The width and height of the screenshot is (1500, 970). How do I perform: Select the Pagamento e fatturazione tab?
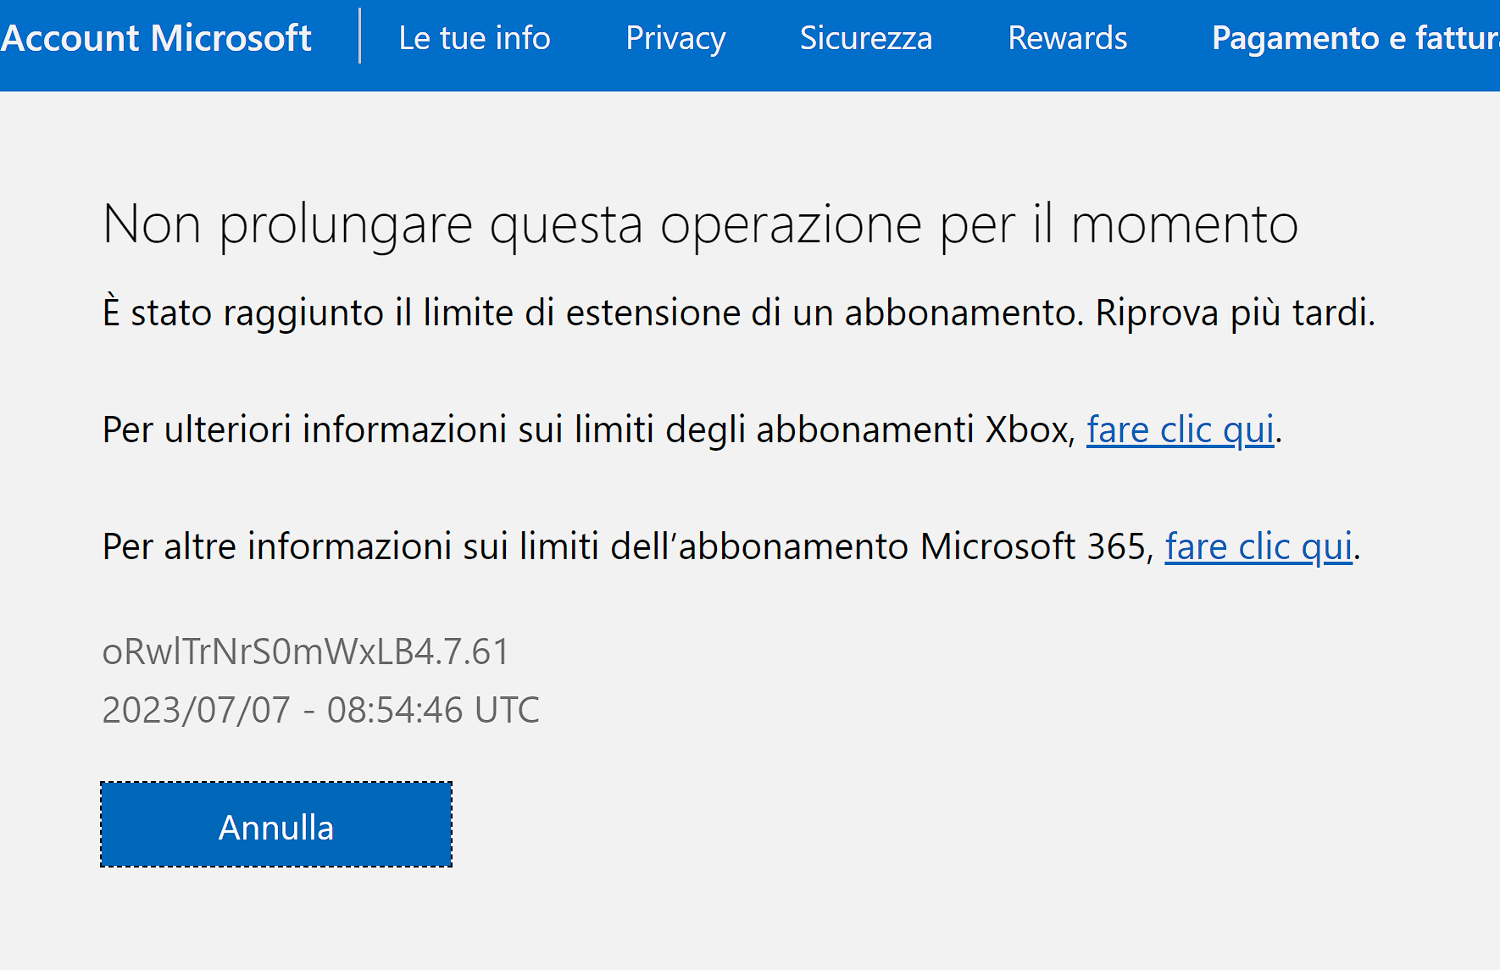pyautogui.click(x=1356, y=38)
